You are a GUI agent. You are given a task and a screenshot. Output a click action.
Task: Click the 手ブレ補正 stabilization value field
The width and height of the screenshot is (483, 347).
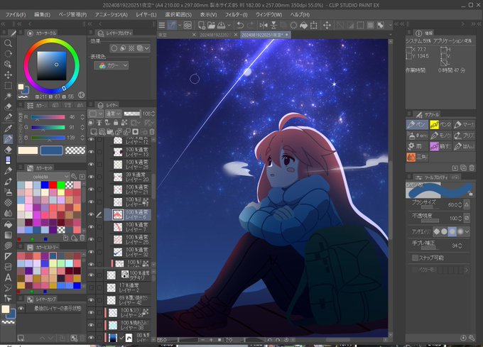(x=457, y=246)
